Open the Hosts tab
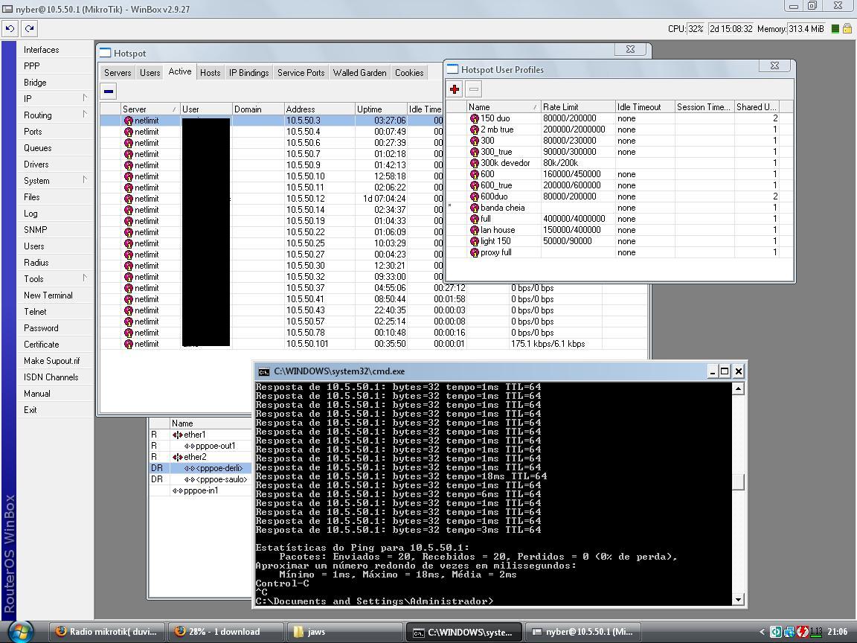The width and height of the screenshot is (857, 643). point(210,73)
